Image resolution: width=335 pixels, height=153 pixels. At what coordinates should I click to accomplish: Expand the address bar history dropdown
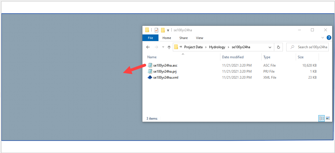pyautogui.click(x=270, y=47)
